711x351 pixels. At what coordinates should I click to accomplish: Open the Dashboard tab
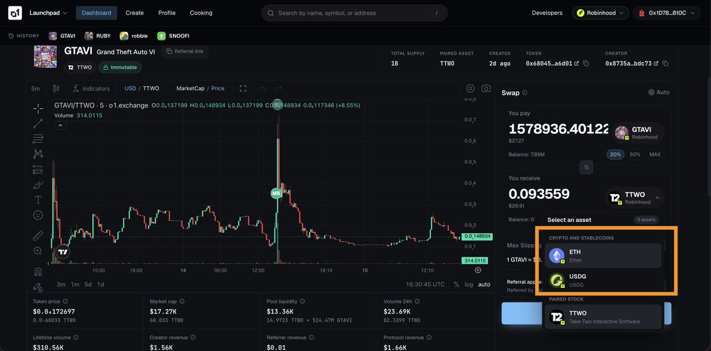(x=97, y=12)
